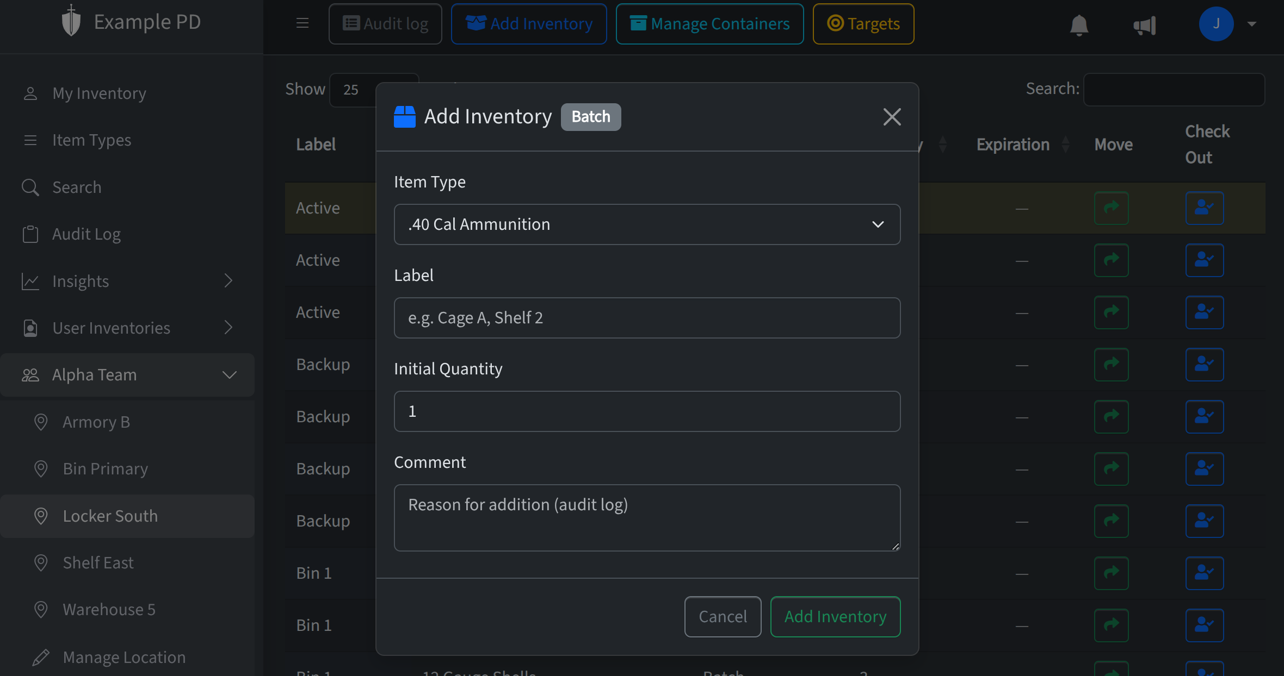The height and width of the screenshot is (676, 1284).
Task: Expand the User Inventories section
Action: (229, 328)
